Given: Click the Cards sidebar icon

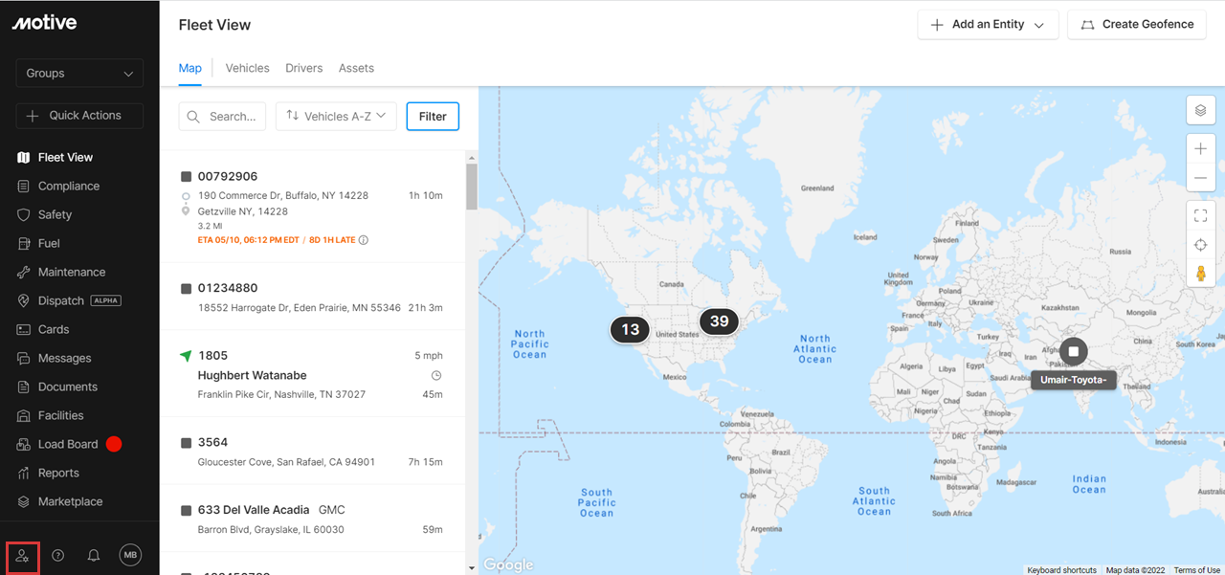Looking at the screenshot, I should tap(24, 329).
